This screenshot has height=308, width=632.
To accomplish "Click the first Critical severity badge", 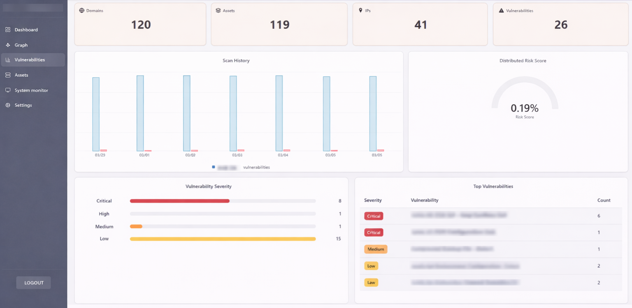I will (x=373, y=216).
